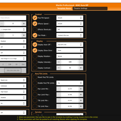Enable the Tilt Limit Min circle

pyautogui.click(x=35, y=100)
